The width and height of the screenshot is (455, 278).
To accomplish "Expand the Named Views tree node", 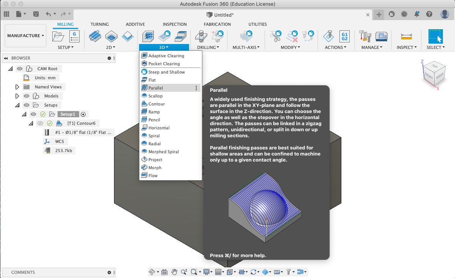I will tap(17, 87).
